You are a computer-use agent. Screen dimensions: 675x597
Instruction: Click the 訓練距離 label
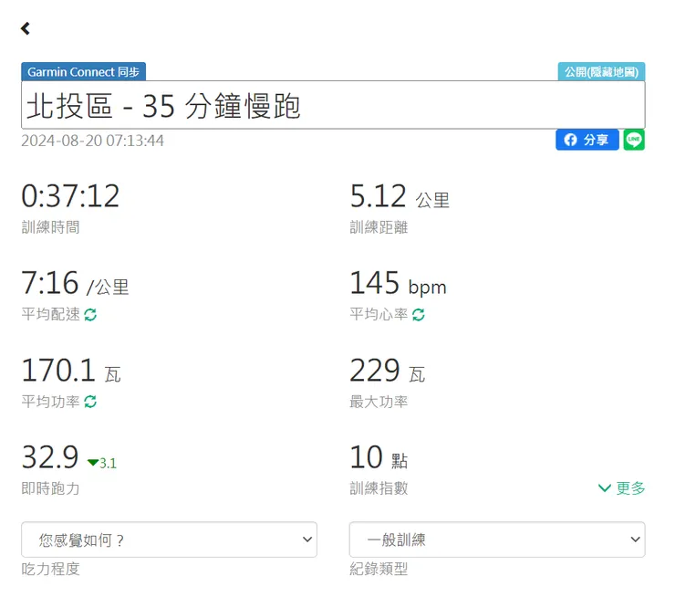coord(379,227)
